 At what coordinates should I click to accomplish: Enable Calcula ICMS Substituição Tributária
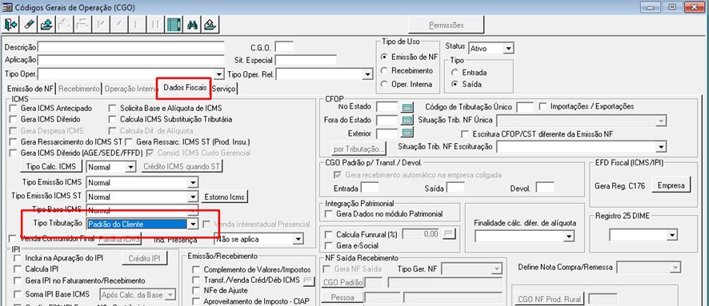click(x=112, y=120)
